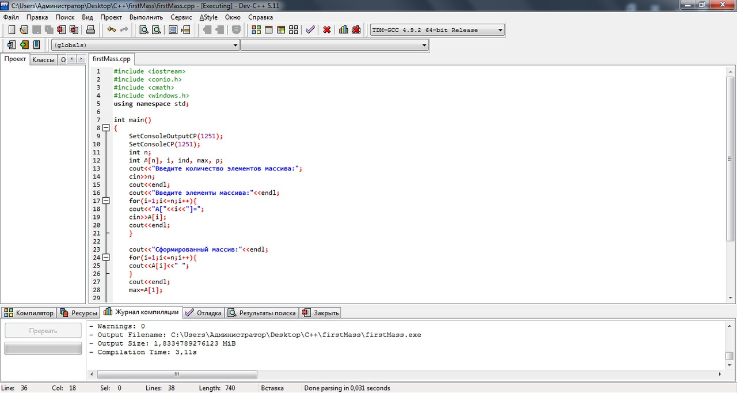The width and height of the screenshot is (737, 393).
Task: Click the green plus icon in the second toolbar row
Action: pyautogui.click(x=24, y=45)
